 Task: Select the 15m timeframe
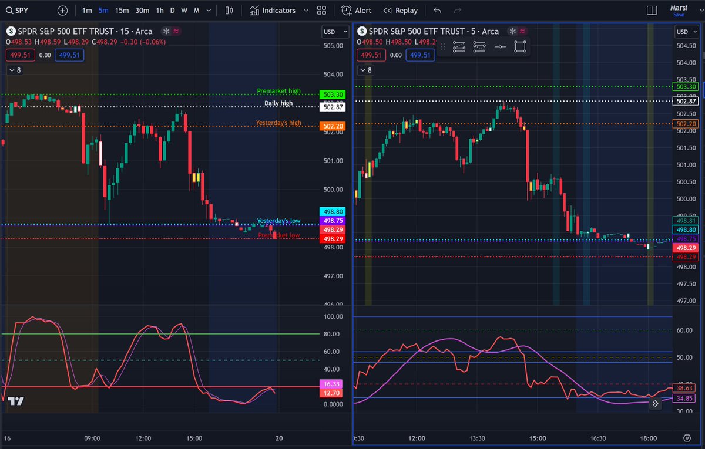[x=122, y=11]
